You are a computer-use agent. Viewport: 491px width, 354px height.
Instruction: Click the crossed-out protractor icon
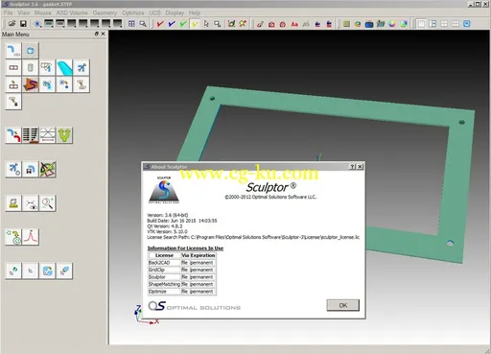coord(47,169)
